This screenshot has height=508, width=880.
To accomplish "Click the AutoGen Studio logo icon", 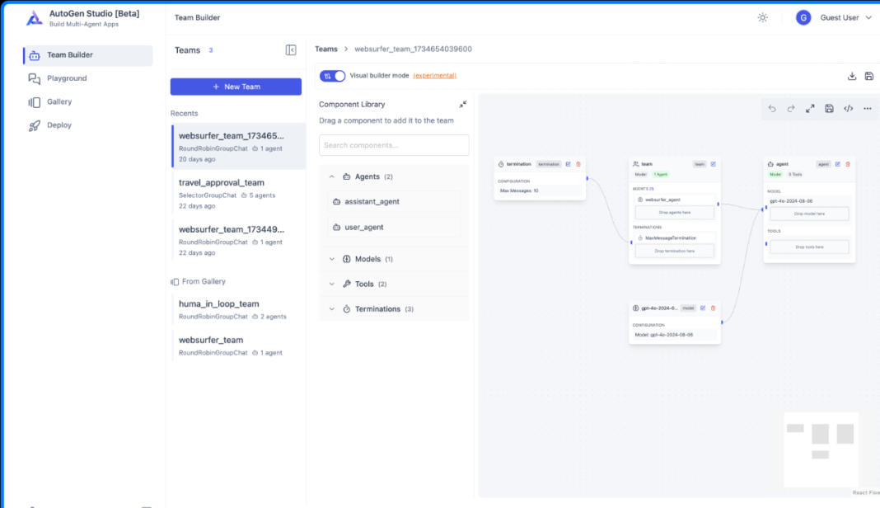I will (35, 18).
